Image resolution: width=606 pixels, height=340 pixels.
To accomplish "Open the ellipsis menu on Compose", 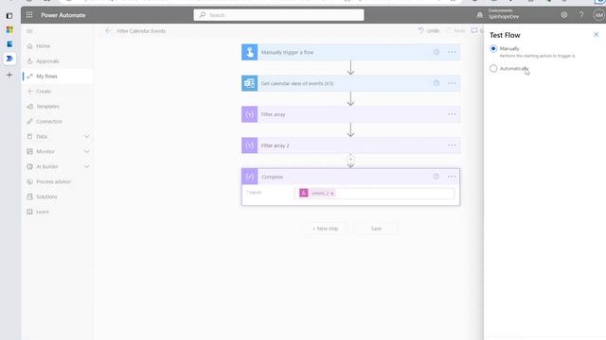I will 452,177.
